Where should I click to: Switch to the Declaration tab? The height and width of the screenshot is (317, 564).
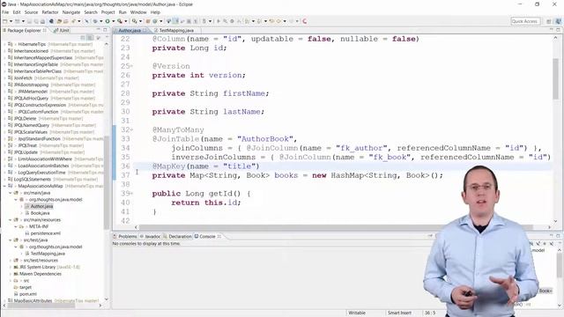click(x=177, y=237)
